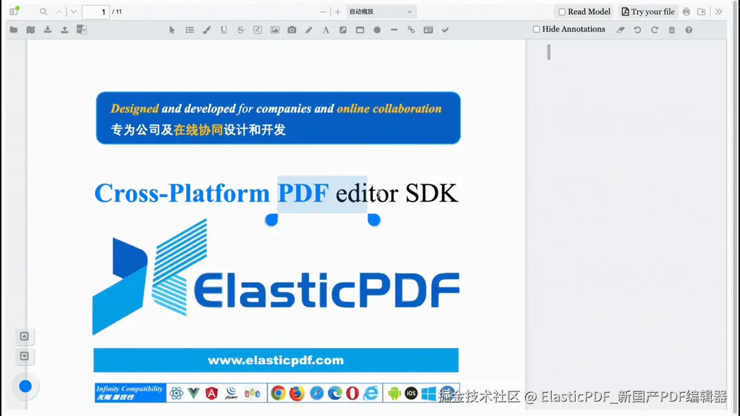Click the page number input field
This screenshot has height=416, width=740.
pyautogui.click(x=96, y=12)
